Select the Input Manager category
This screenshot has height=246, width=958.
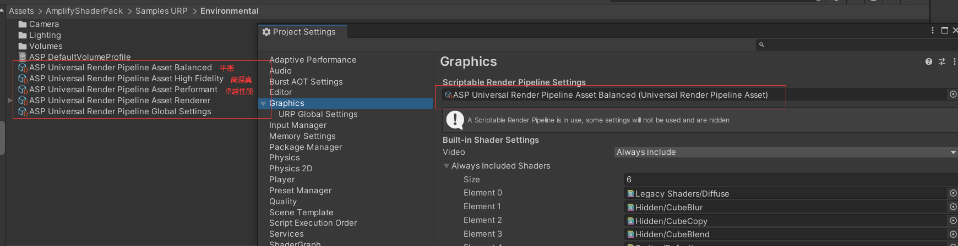(298, 125)
